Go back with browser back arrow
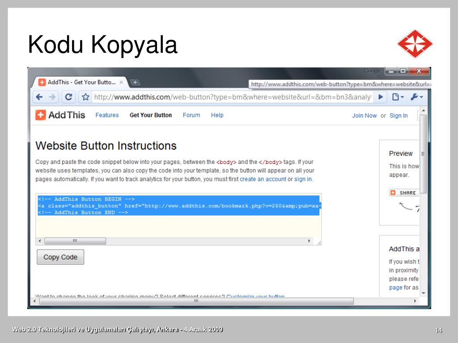458x343 pixels. point(39,97)
